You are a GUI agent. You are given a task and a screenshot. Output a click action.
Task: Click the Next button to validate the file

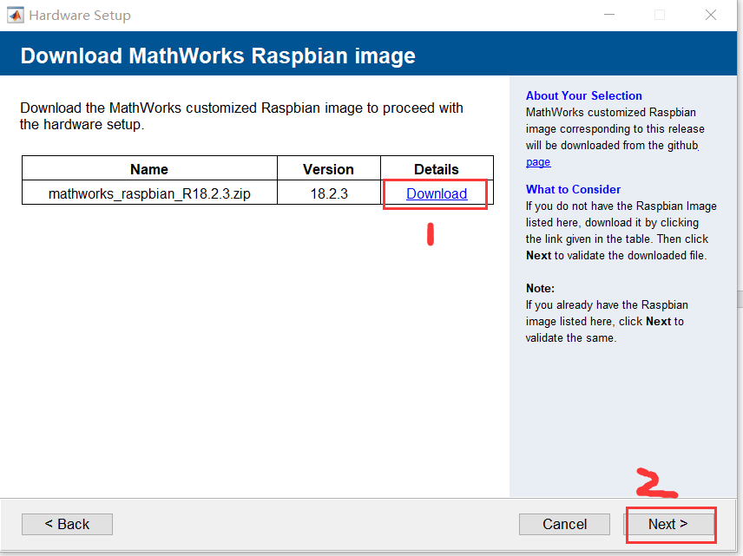(x=670, y=524)
